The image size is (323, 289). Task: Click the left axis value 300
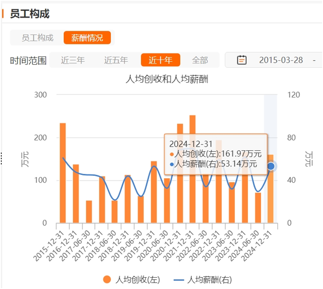(40, 95)
